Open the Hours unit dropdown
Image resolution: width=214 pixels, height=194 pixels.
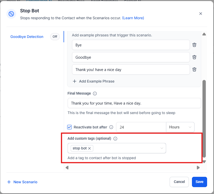pos(180,127)
